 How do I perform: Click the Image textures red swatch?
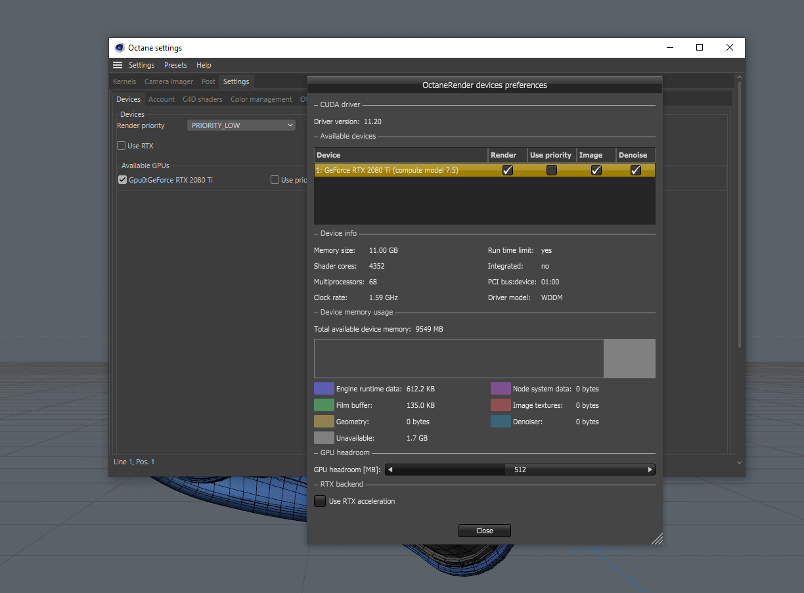[501, 405]
